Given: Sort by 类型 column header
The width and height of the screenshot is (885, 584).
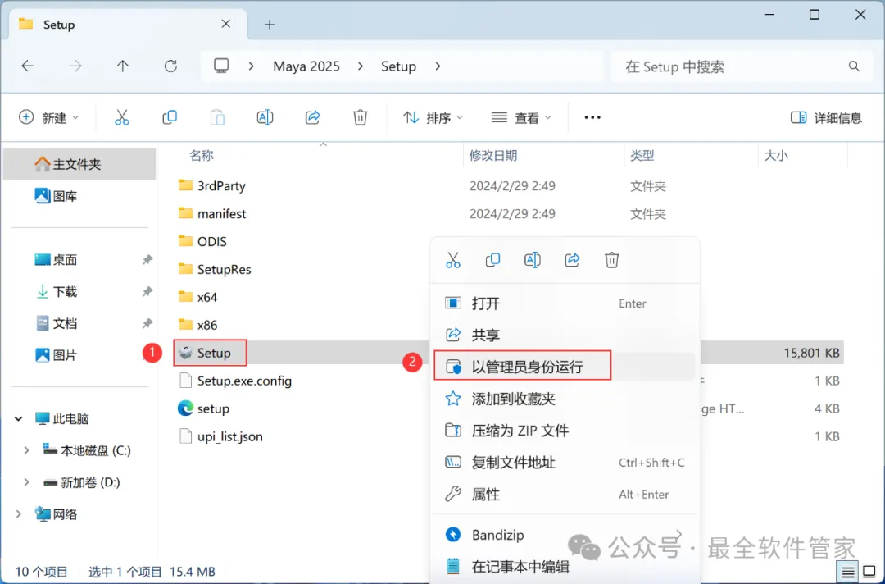Looking at the screenshot, I should [642, 155].
